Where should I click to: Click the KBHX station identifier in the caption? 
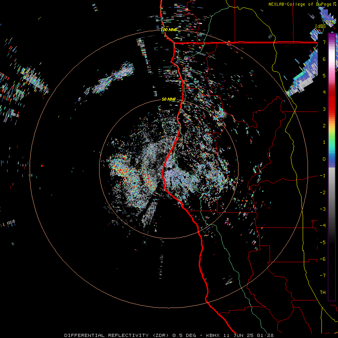213,335
